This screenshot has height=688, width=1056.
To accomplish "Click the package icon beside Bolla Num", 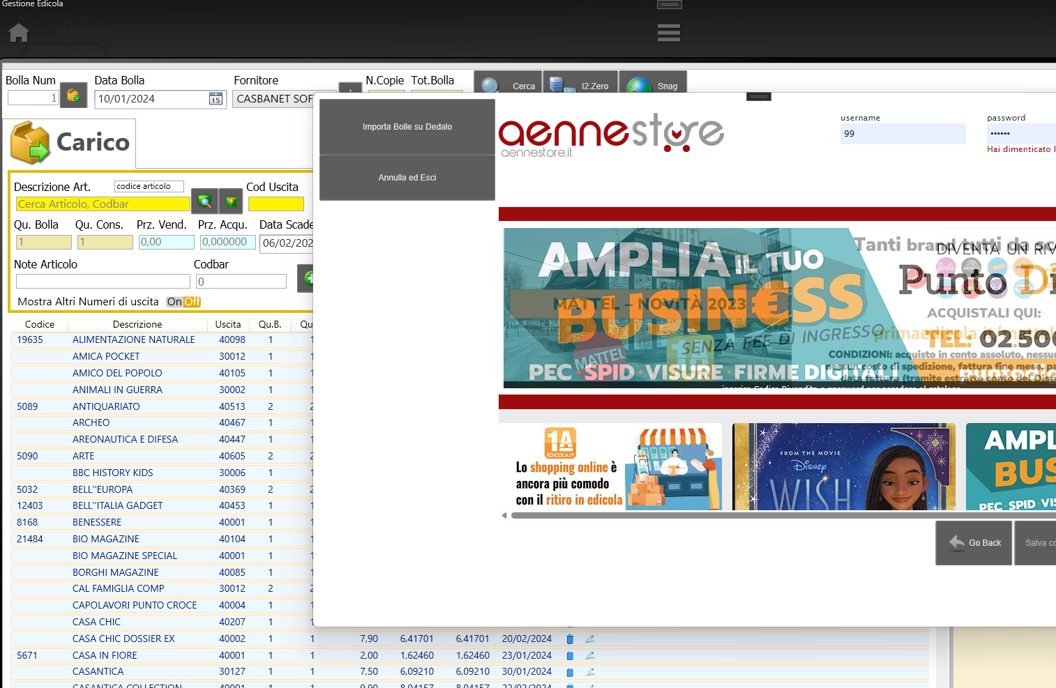I will 74,95.
